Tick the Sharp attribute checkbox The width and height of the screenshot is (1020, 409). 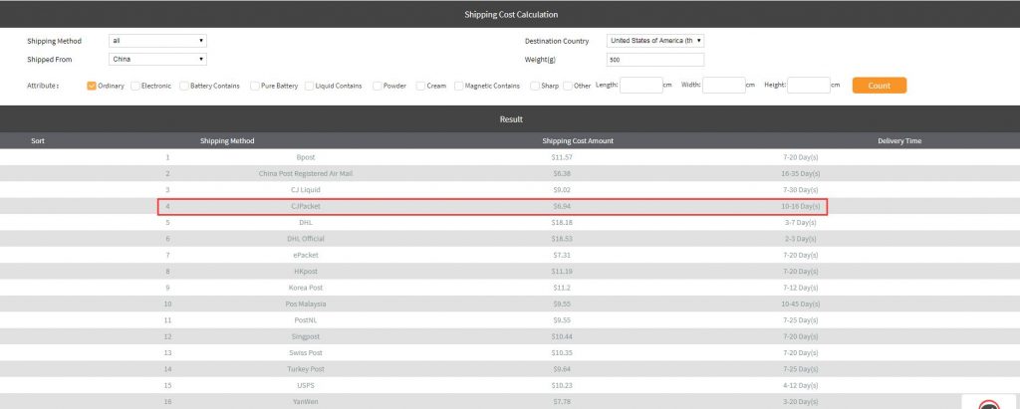coord(536,86)
